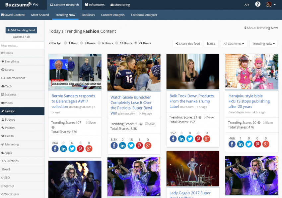
Task: Click the Filter topics input field
Action: [22, 46]
